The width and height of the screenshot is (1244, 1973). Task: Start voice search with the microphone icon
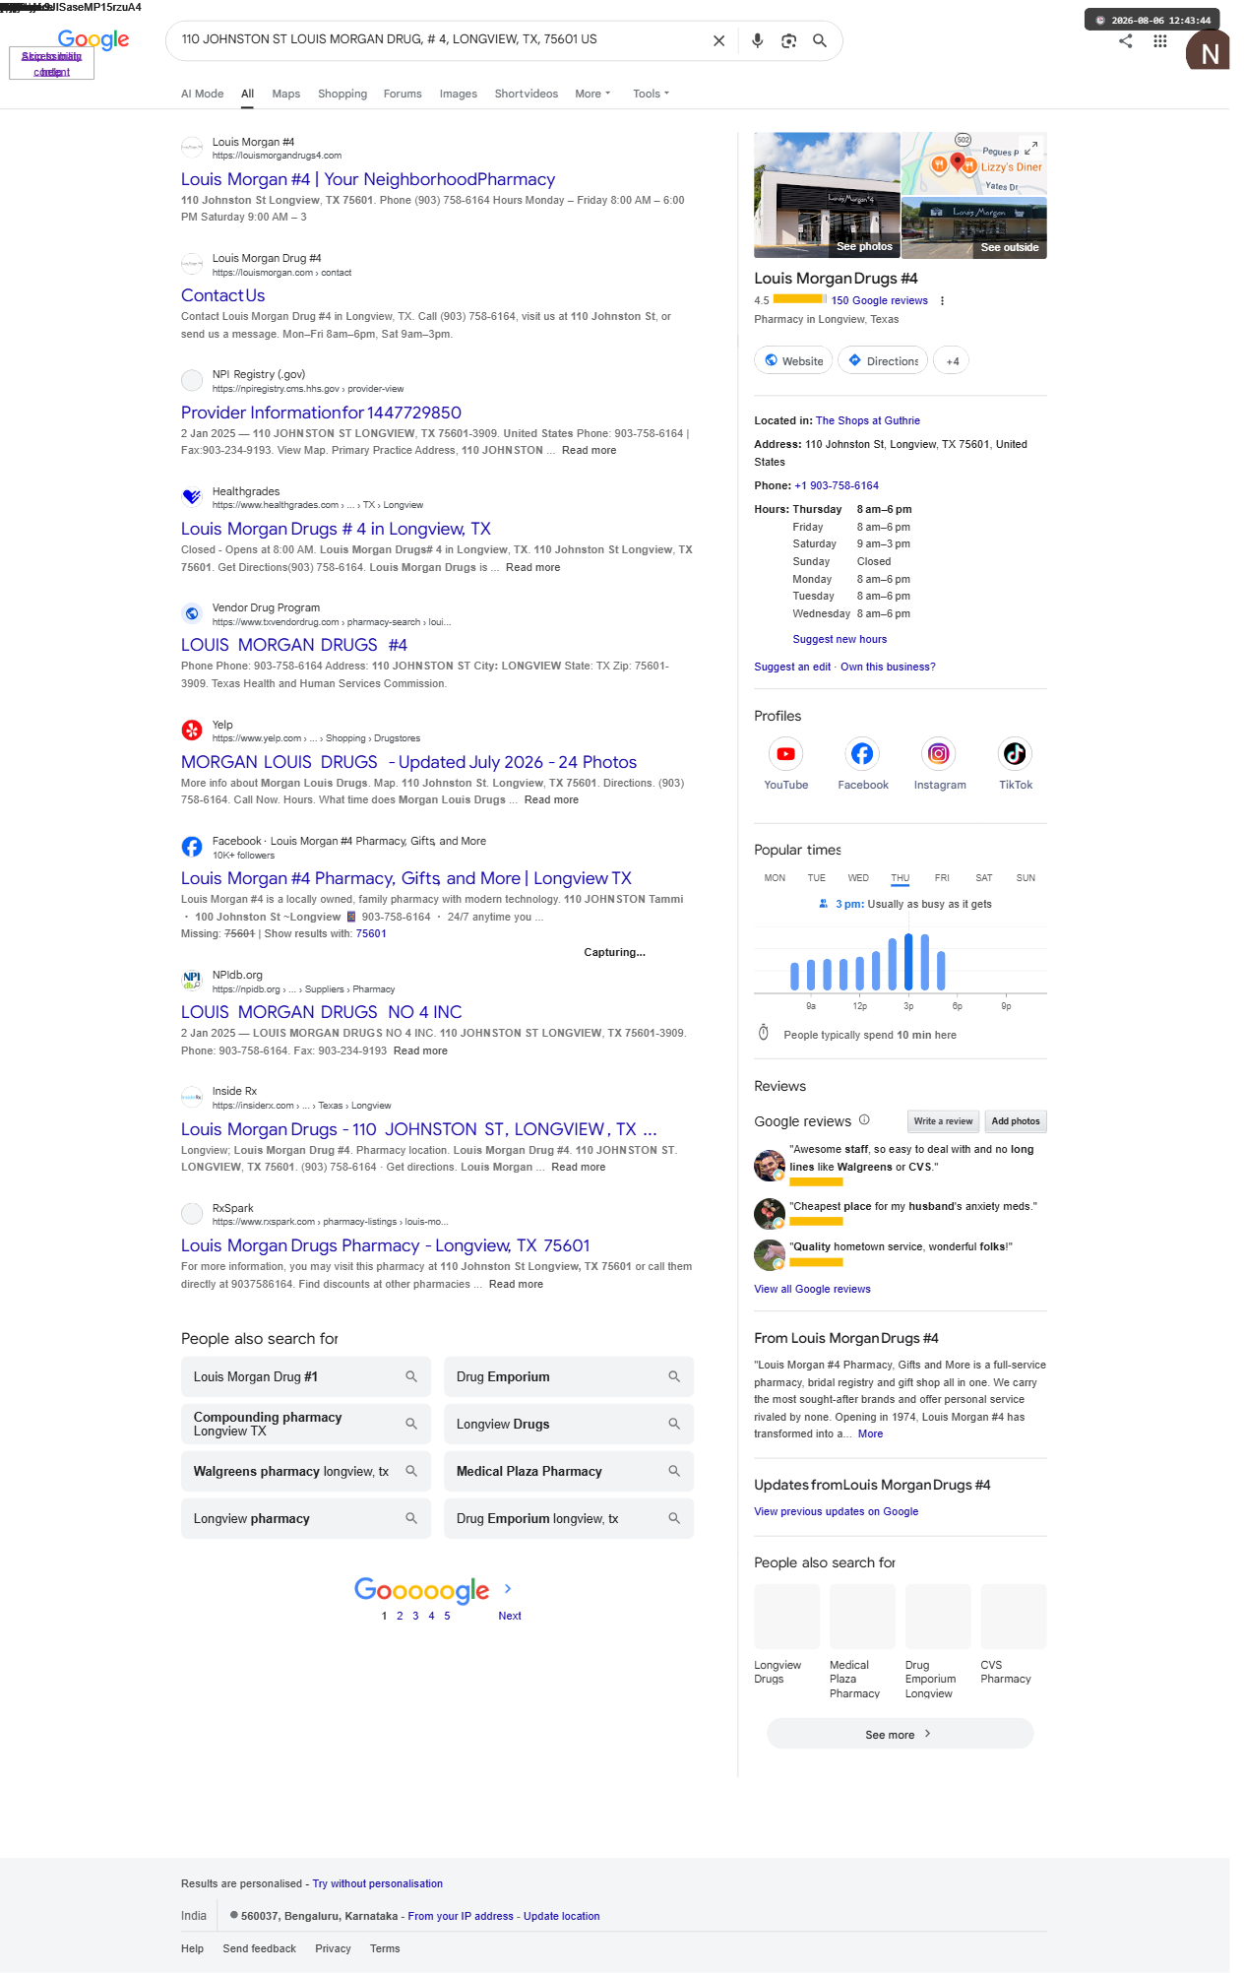[x=757, y=40]
